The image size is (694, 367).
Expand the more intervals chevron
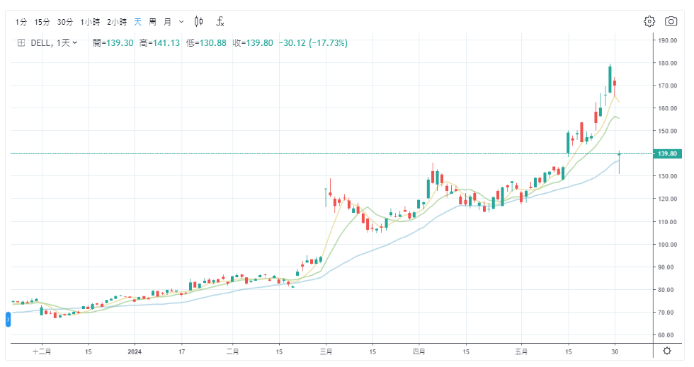(181, 22)
